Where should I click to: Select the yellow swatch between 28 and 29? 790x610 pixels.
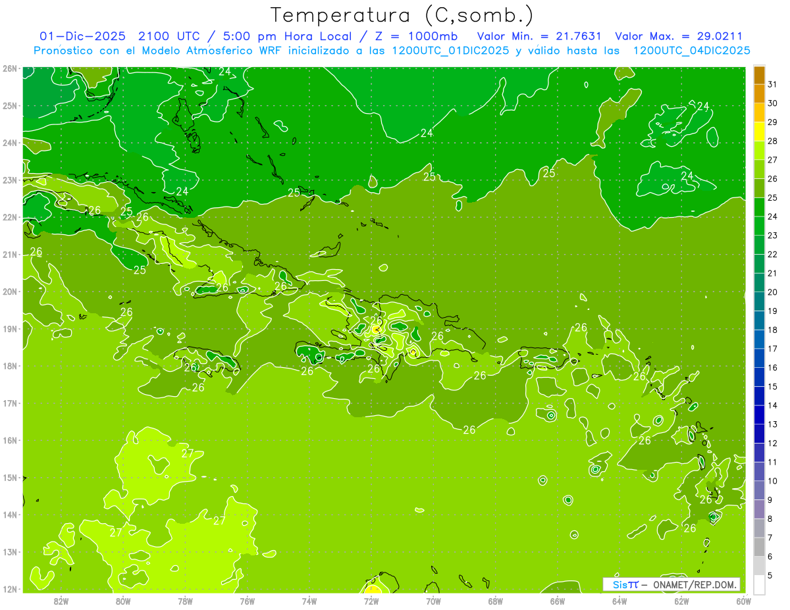759,132
